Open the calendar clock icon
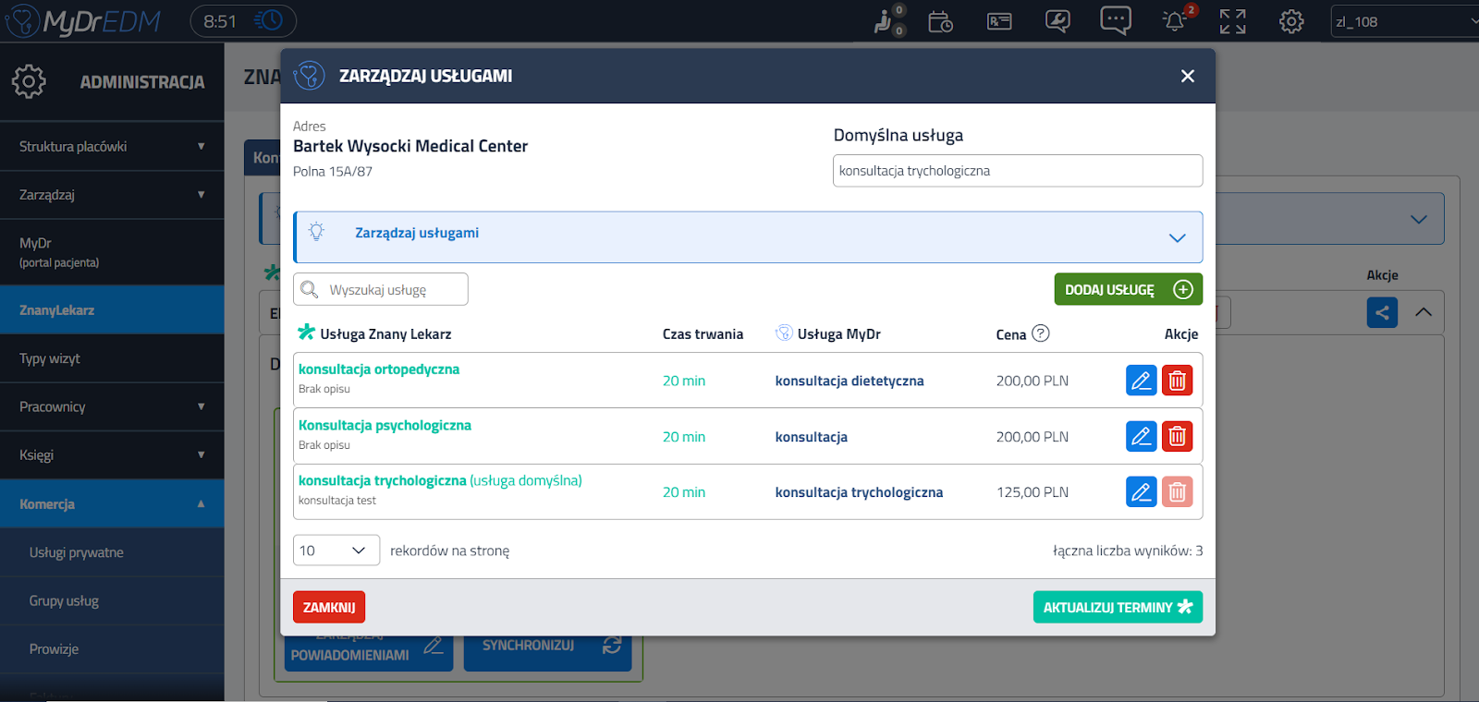 click(x=940, y=21)
